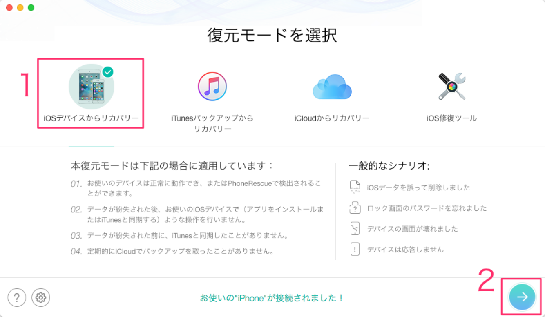
Task: Minimize the window with yellow button
Action: point(20,8)
